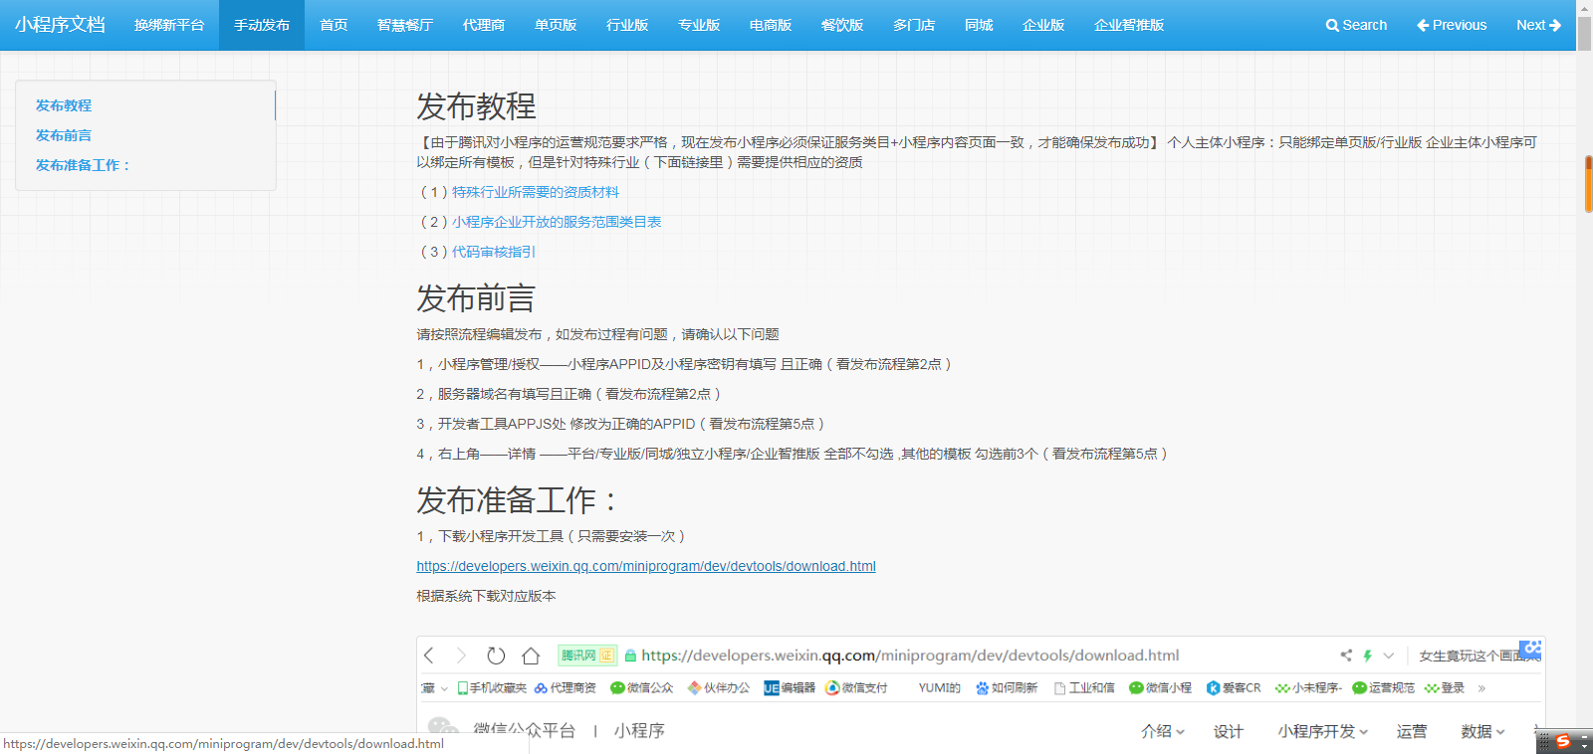Click the Sogou input method icon
The height and width of the screenshot is (754, 1593).
[x=1563, y=742]
